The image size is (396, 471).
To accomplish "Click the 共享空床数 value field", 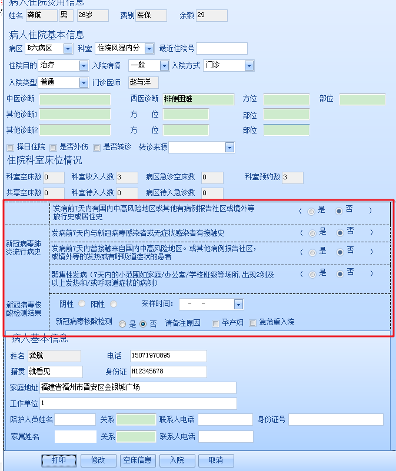I will [54, 193].
